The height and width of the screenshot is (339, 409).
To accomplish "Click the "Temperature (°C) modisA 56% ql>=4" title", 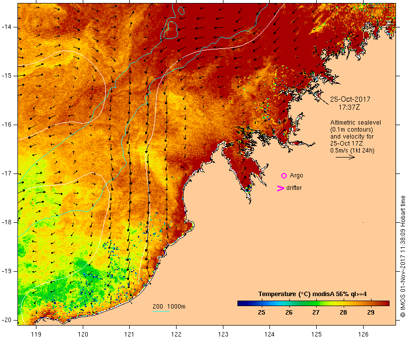I will click(313, 294).
